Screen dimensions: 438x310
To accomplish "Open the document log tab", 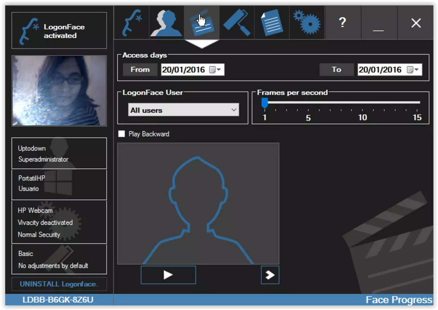I will click(272, 22).
